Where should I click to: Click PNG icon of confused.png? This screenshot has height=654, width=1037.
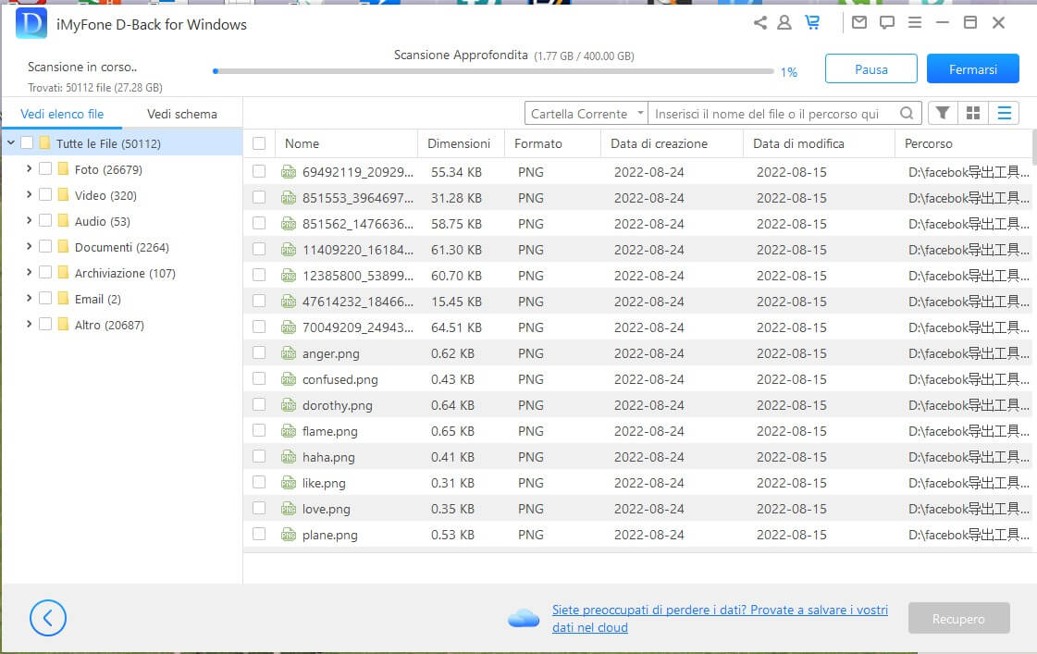pos(289,379)
